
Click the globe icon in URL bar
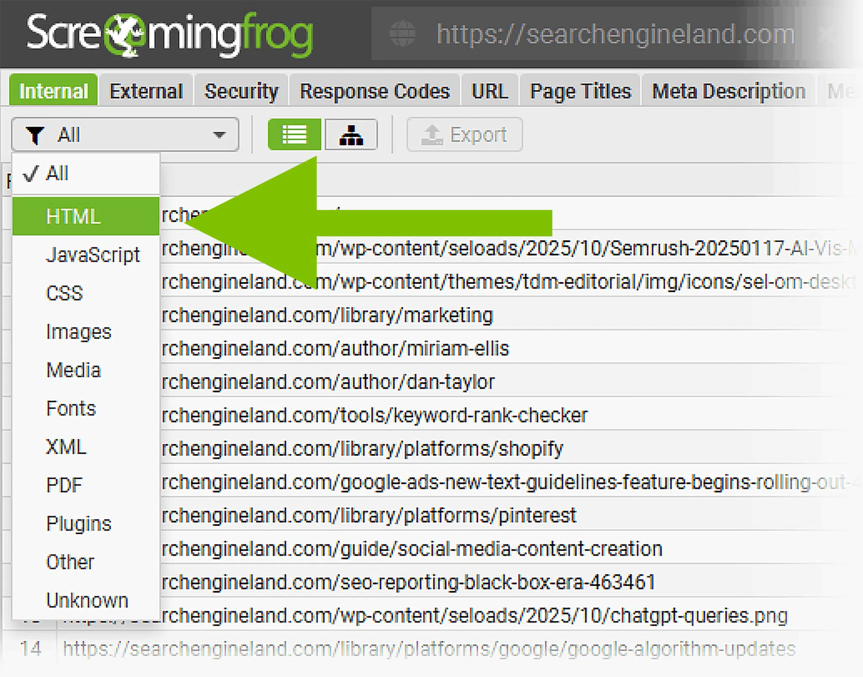coord(402,34)
